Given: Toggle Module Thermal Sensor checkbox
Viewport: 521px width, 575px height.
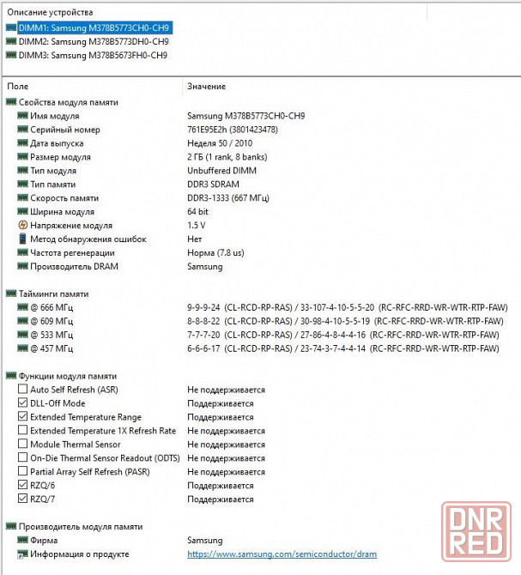Looking at the screenshot, I should pos(22,444).
